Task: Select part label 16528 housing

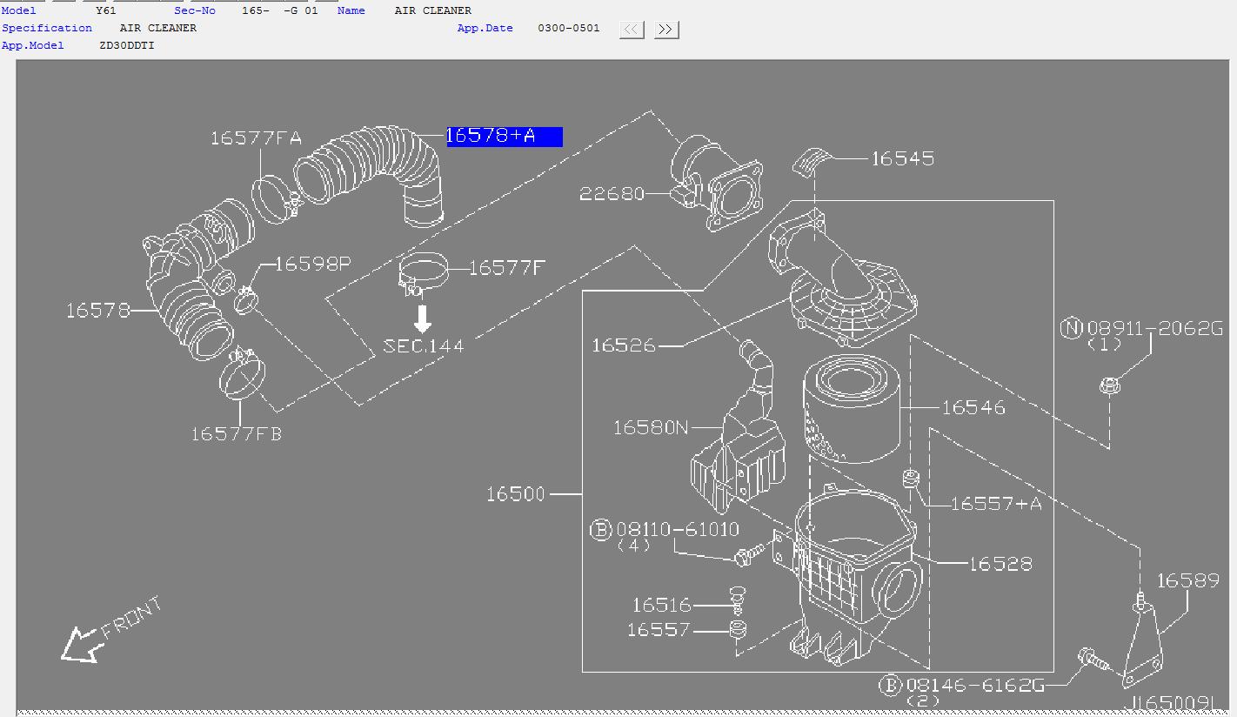Action: point(1001,564)
